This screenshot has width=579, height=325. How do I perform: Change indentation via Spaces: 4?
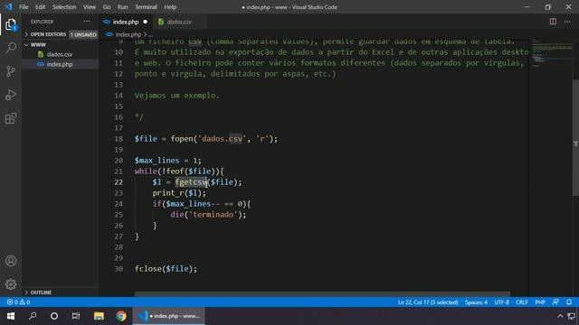pos(476,302)
